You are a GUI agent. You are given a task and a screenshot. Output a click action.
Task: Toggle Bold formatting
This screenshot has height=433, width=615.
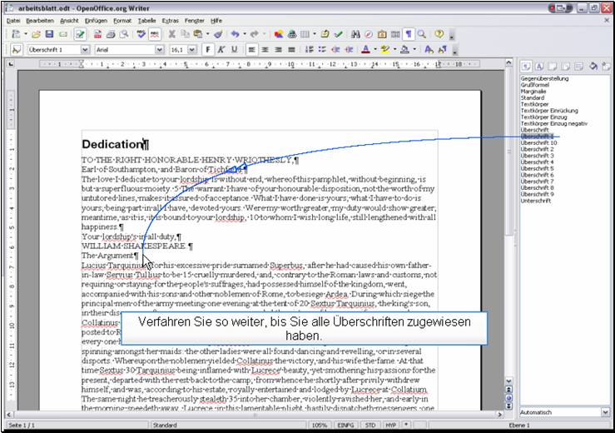click(208, 50)
